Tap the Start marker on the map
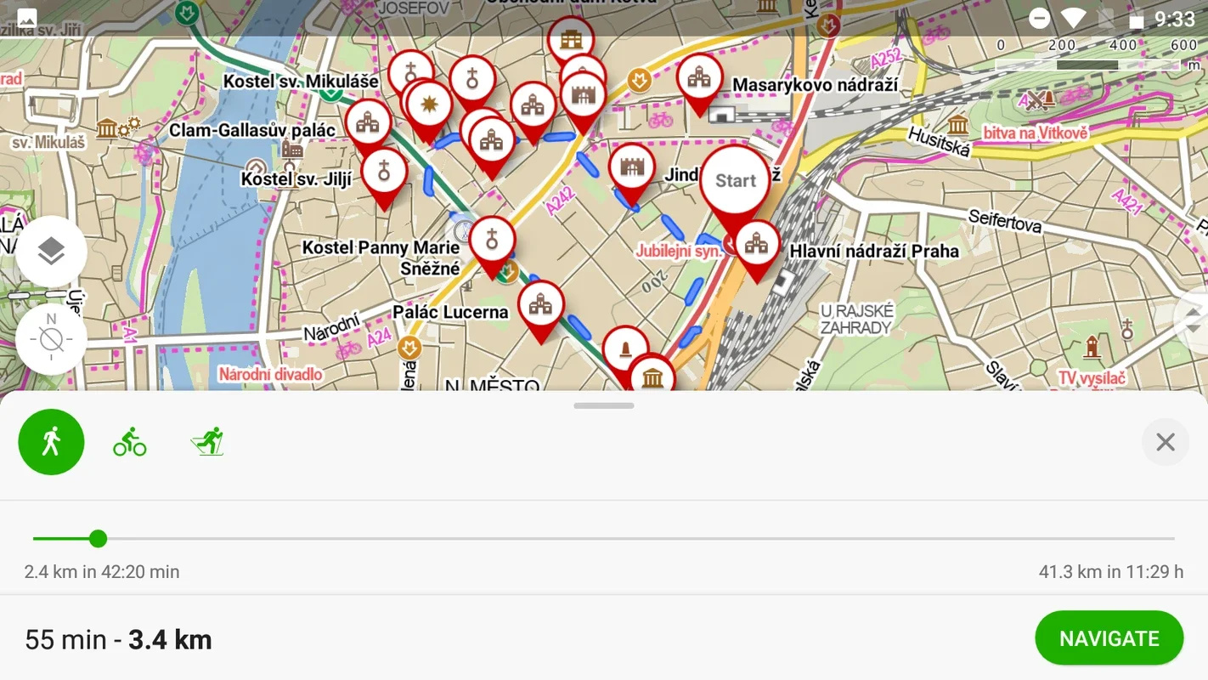Image resolution: width=1208 pixels, height=680 pixels. (735, 183)
